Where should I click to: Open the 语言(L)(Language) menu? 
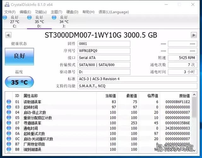pos(114,12)
